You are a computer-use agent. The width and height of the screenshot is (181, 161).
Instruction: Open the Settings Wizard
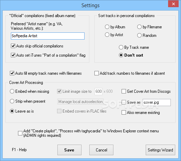(x=160, y=150)
